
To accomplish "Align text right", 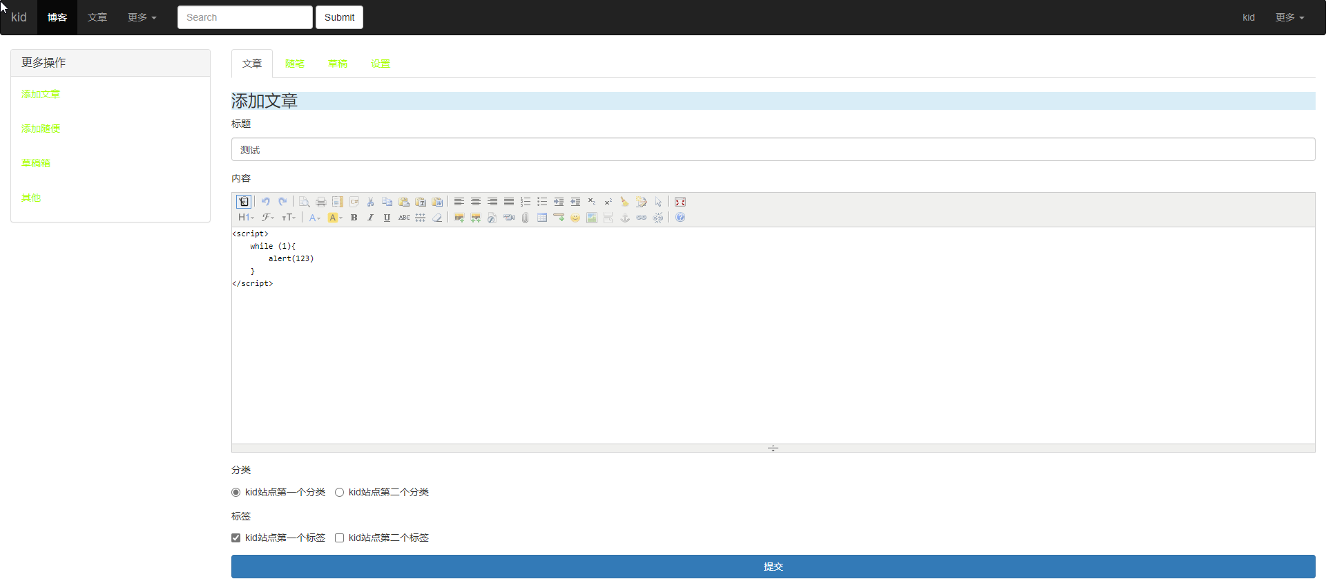I will 492,202.
